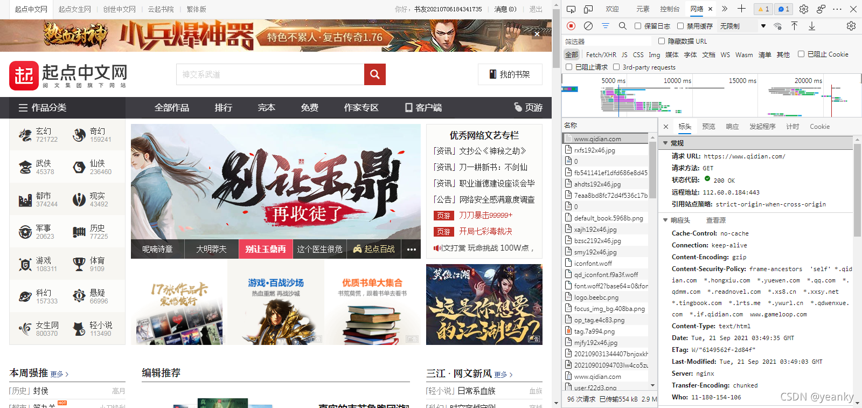This screenshot has height=408, width=862.
Task: Click the request list scrollbar thumb
Action: coord(652,171)
